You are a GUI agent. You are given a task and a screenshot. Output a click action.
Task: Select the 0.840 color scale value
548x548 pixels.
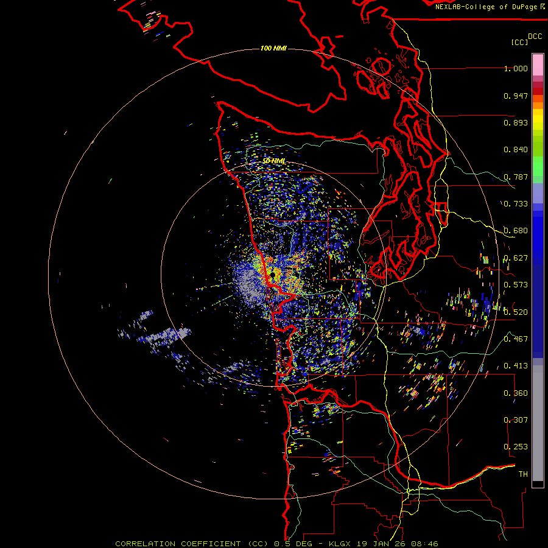(516, 150)
